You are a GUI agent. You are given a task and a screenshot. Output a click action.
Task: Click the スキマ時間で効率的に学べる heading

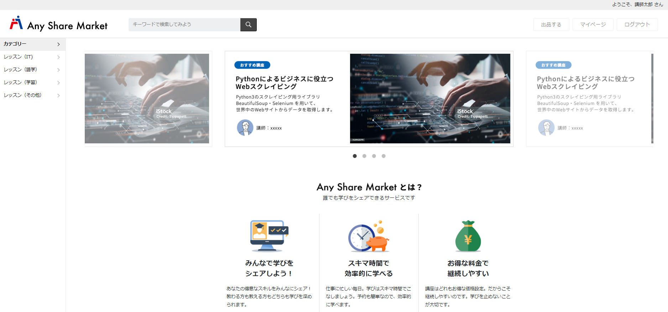tap(369, 268)
